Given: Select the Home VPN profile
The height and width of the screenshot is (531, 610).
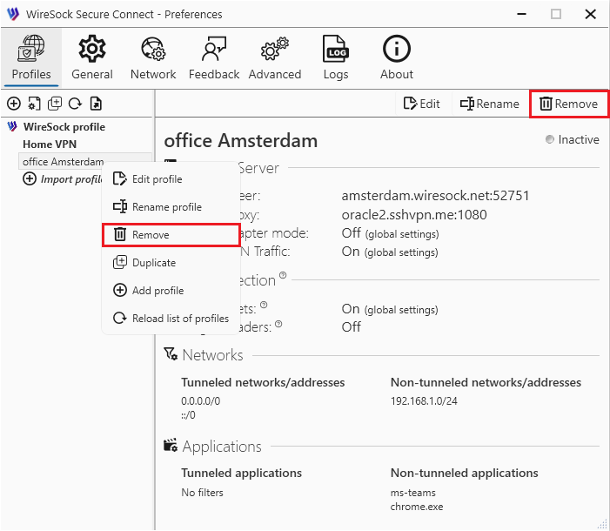Looking at the screenshot, I should (x=50, y=144).
